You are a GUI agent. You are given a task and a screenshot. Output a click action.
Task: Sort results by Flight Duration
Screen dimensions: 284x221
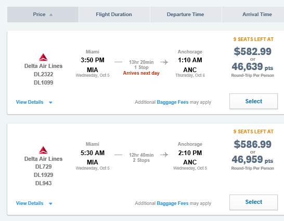coord(114,15)
